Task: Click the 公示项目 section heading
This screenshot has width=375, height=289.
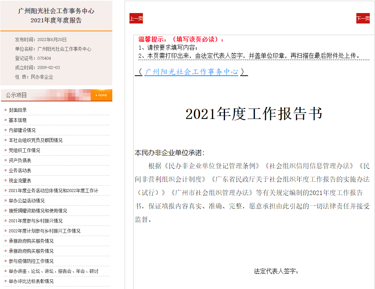Action: tap(16, 95)
